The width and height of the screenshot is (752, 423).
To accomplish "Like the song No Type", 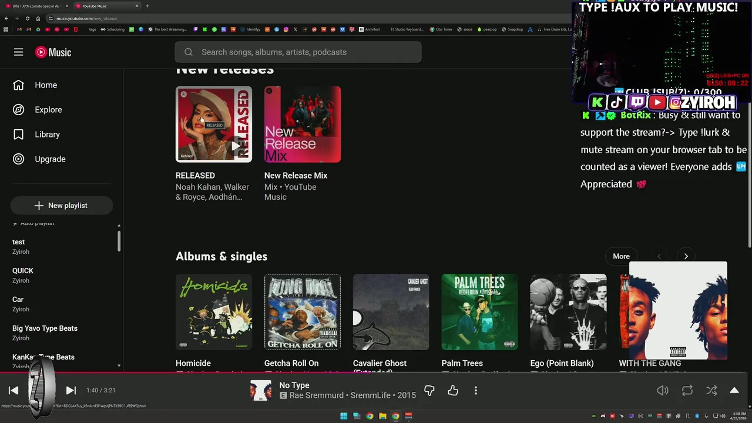I will (453, 390).
